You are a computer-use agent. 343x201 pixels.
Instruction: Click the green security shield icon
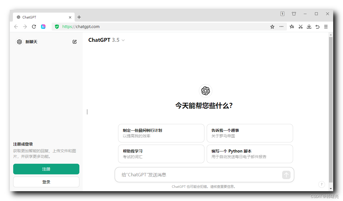57,27
